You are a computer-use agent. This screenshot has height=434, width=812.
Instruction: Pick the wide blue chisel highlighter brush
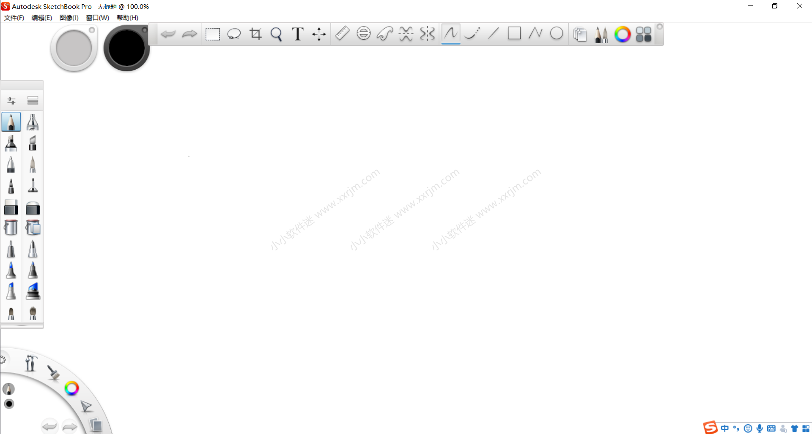[33, 291]
